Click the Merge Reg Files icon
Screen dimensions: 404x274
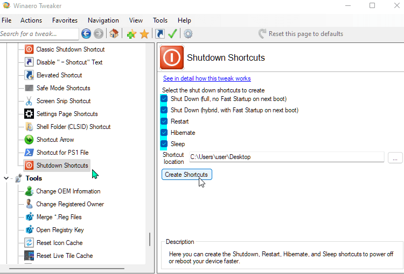30,217
